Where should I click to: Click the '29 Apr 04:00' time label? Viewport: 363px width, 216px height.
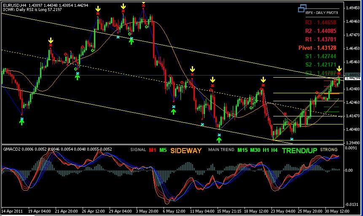point(121,211)
